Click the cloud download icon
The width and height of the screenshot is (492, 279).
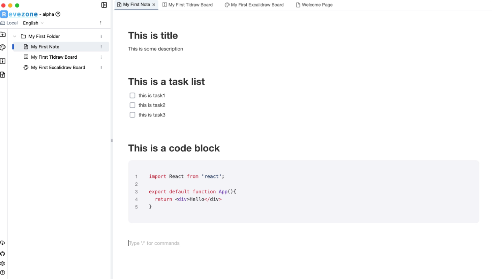point(3,243)
